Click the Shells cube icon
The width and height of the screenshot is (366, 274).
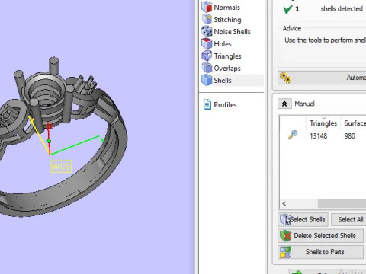click(207, 80)
